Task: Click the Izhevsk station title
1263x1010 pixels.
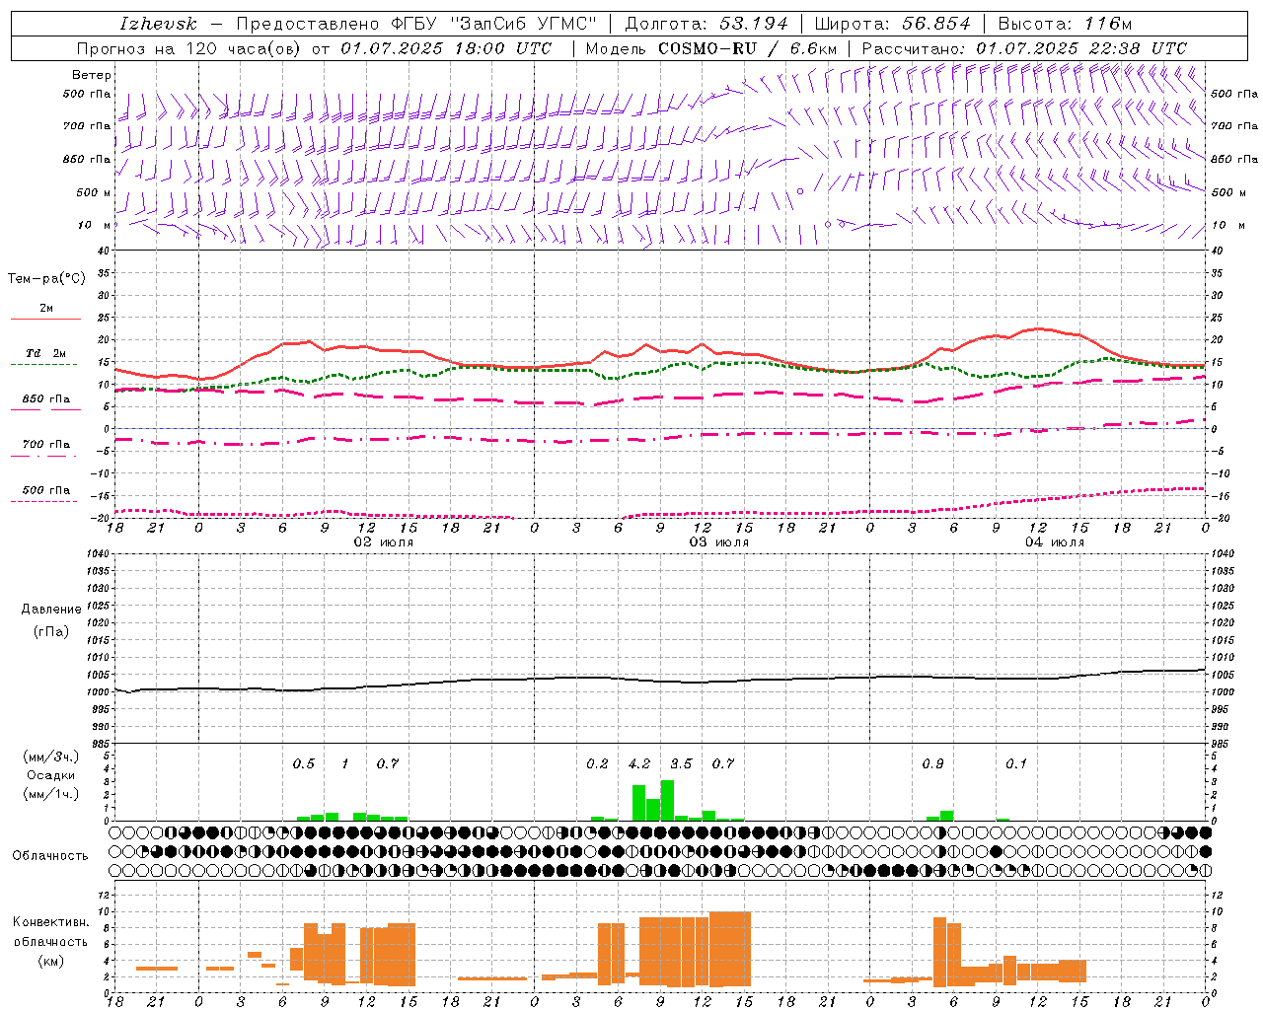Action: 158,24
